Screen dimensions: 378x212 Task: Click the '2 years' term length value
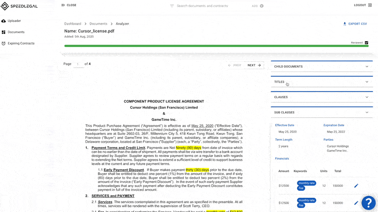click(x=283, y=146)
